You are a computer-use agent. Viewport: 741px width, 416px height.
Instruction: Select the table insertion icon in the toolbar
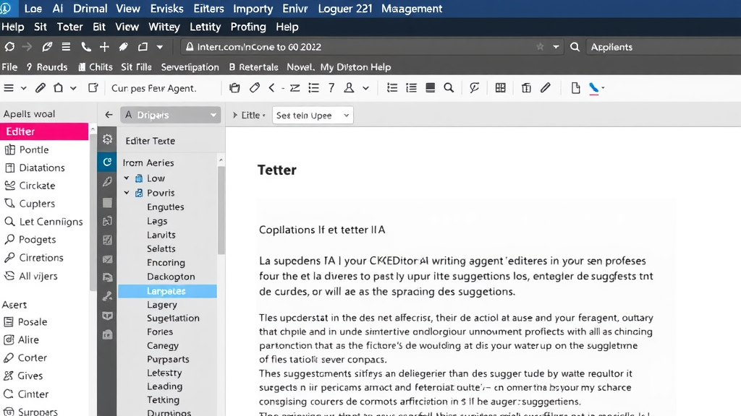tap(500, 87)
